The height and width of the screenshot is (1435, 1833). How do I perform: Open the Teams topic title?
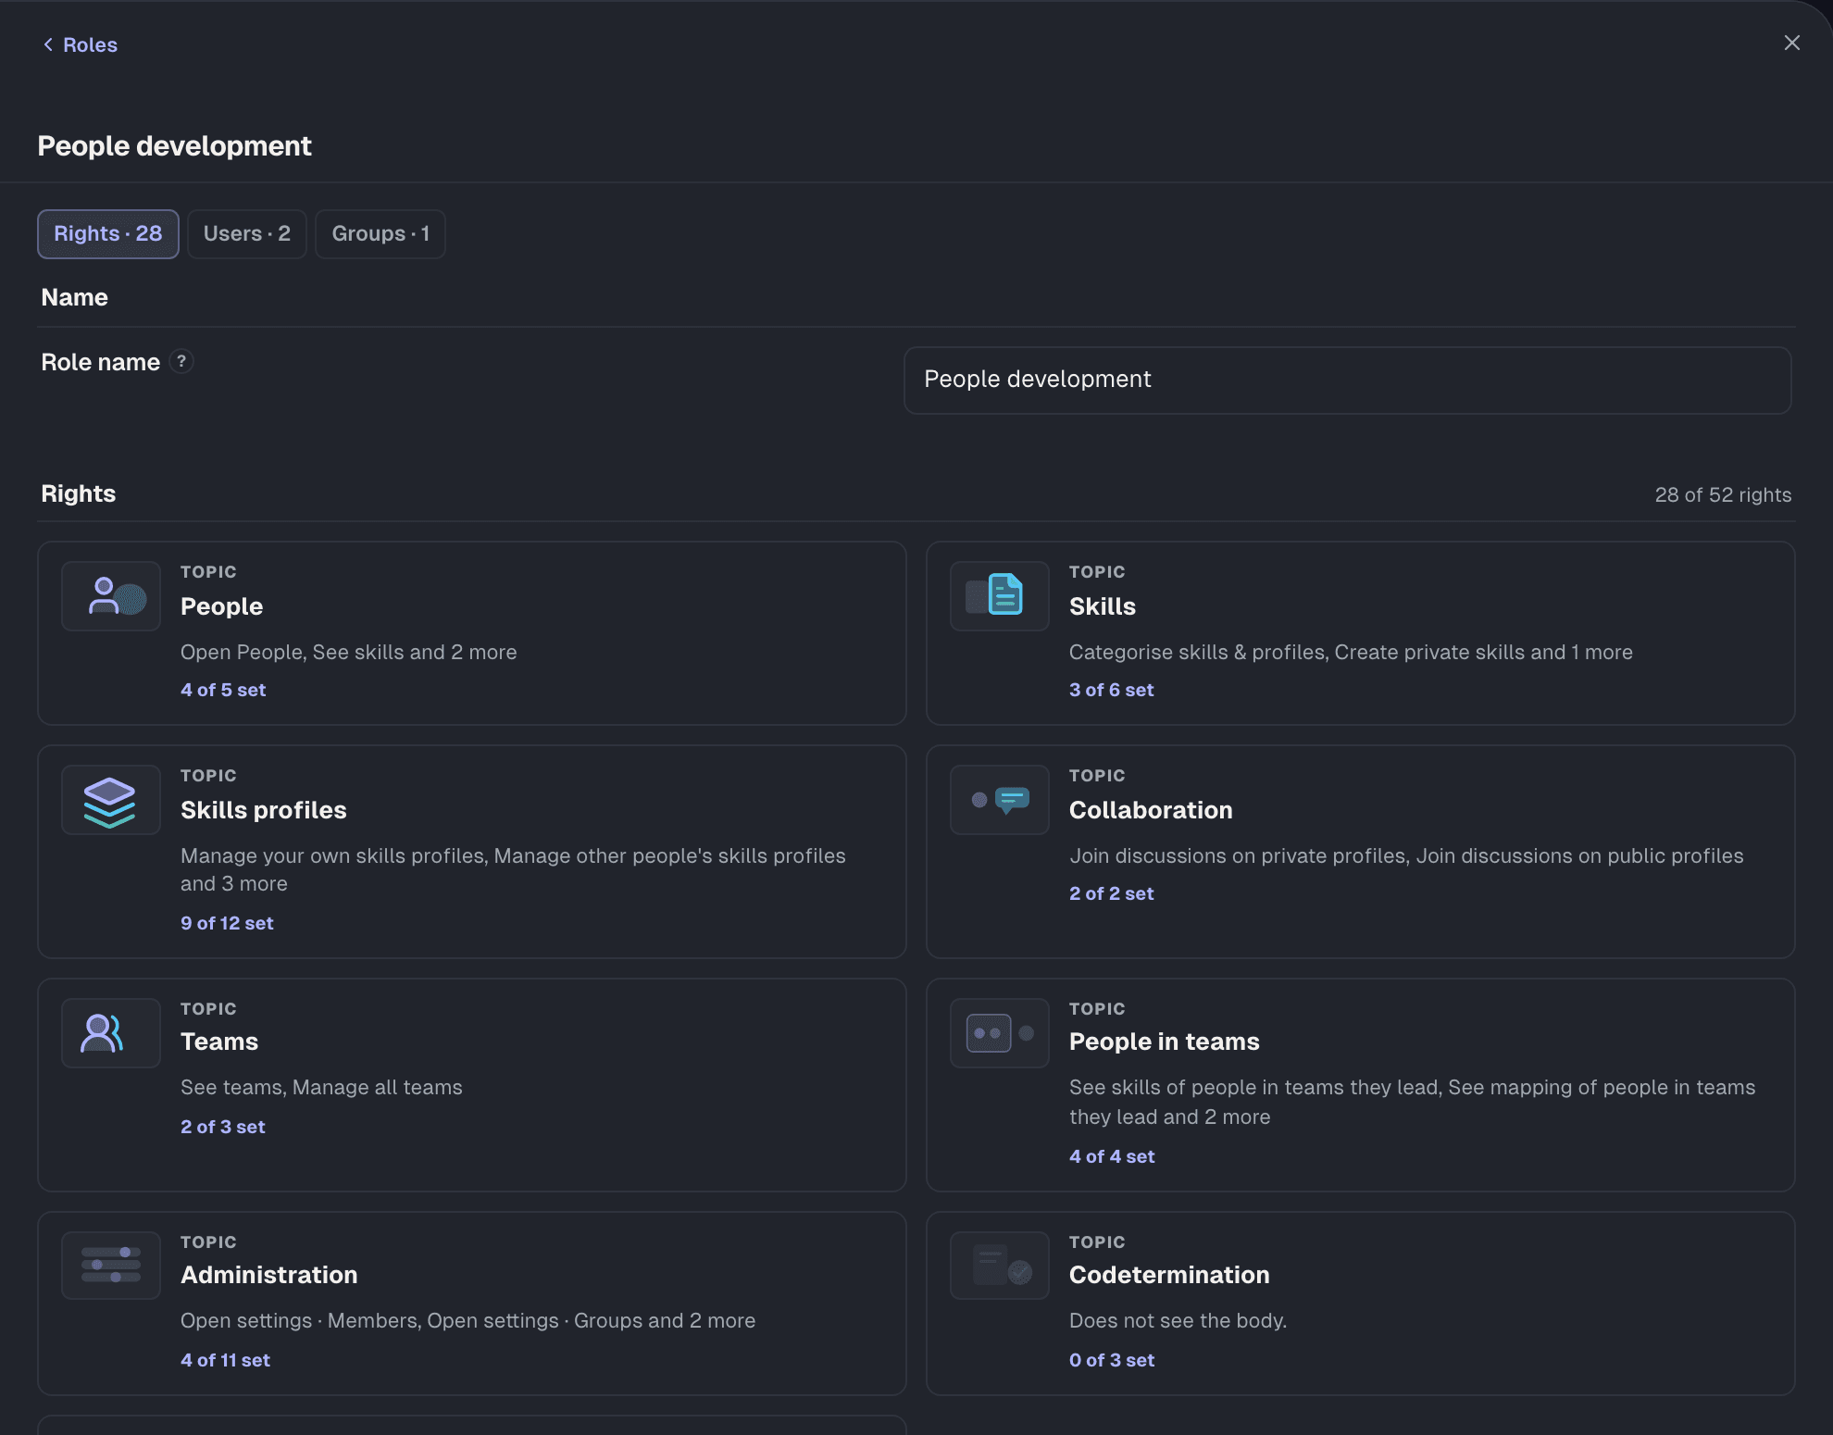[x=219, y=1042]
